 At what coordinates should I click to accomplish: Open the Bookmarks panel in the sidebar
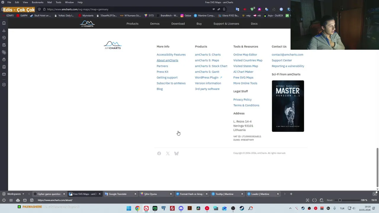(x=4, y=23)
